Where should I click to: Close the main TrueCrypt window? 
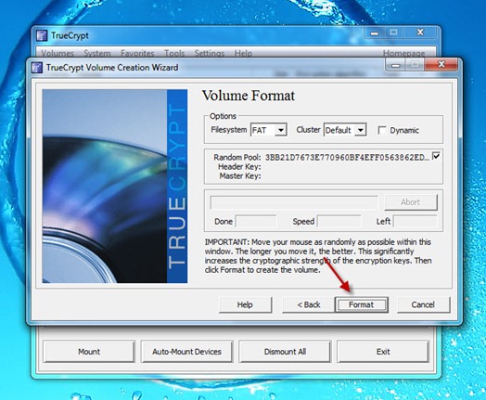(420, 32)
